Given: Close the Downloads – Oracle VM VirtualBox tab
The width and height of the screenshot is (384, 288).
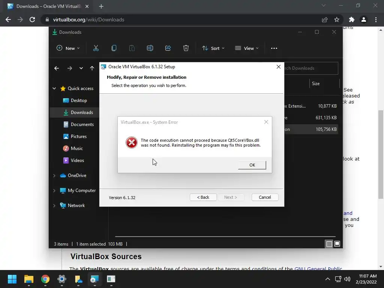Looking at the screenshot, I should (87, 6).
